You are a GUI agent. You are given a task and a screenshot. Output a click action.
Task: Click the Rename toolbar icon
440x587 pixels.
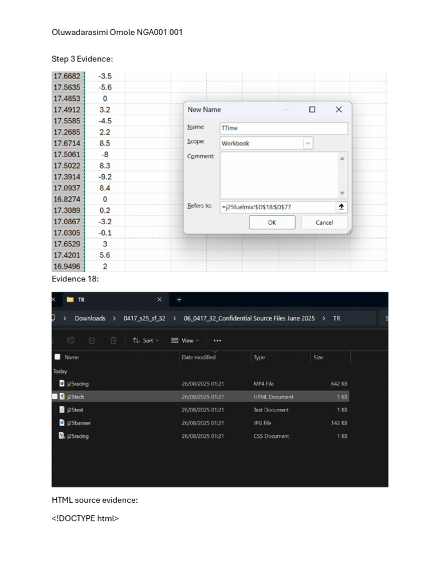[x=70, y=341]
